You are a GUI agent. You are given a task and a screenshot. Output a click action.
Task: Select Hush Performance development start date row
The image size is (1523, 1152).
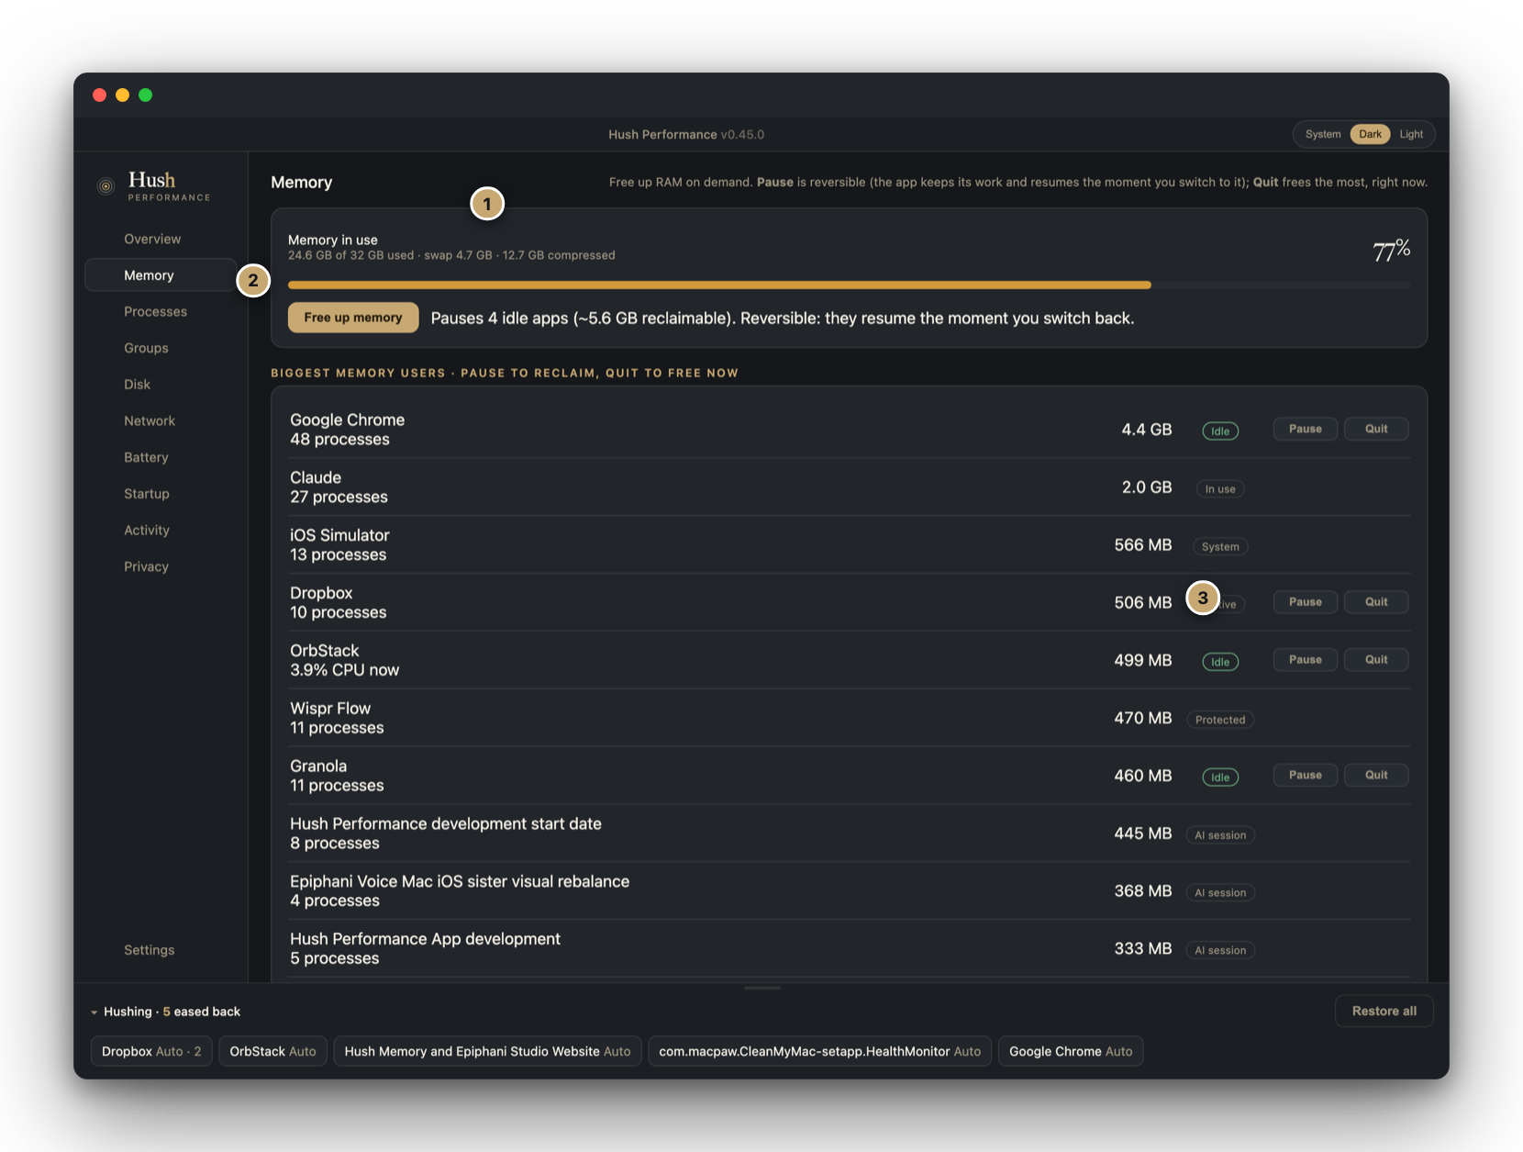pyautogui.click(x=446, y=823)
